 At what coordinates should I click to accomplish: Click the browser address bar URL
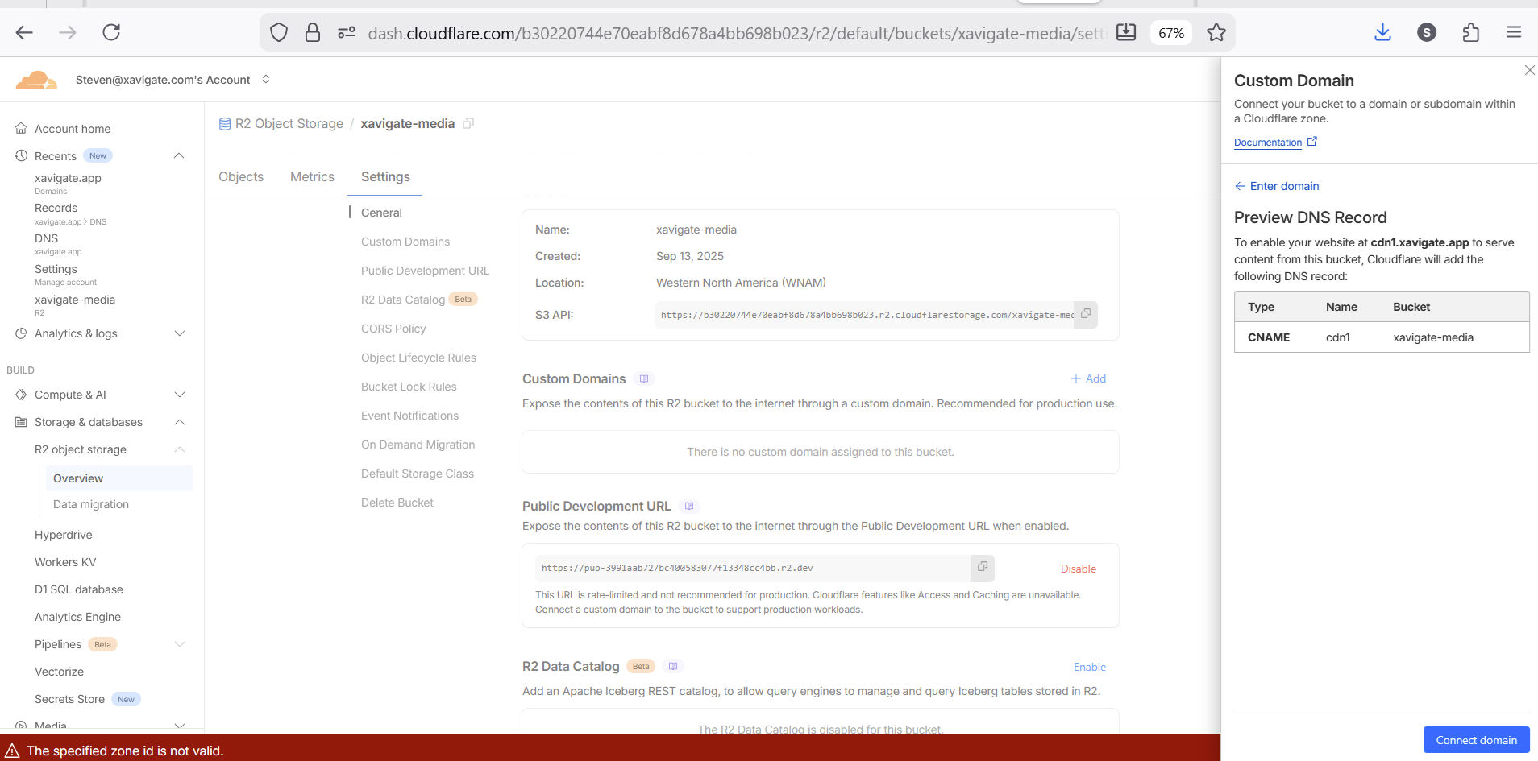(735, 33)
